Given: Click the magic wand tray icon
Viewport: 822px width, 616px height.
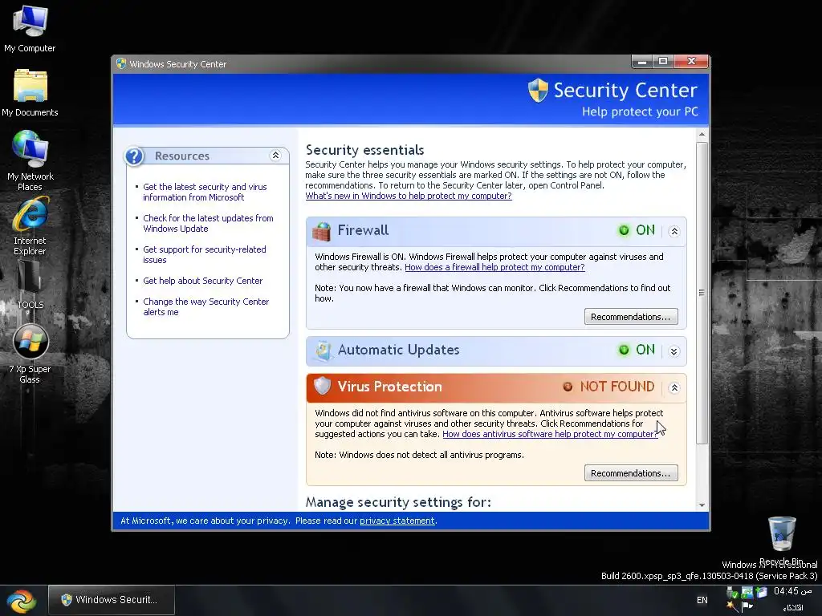Looking at the screenshot, I should point(732,606).
